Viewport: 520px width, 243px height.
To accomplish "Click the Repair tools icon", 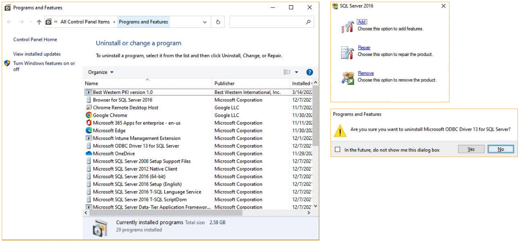I will click(x=347, y=52).
